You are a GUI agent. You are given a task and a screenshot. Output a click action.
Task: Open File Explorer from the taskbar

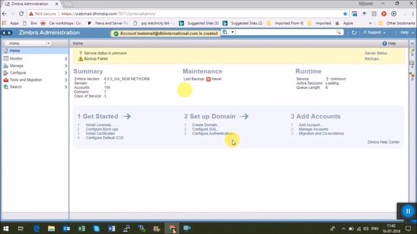(51, 228)
